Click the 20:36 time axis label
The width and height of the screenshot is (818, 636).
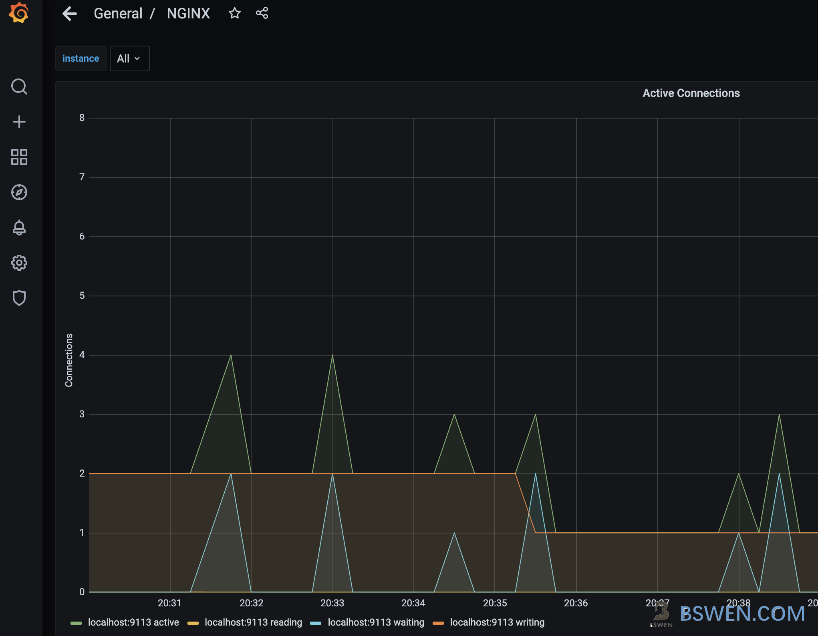[576, 603]
